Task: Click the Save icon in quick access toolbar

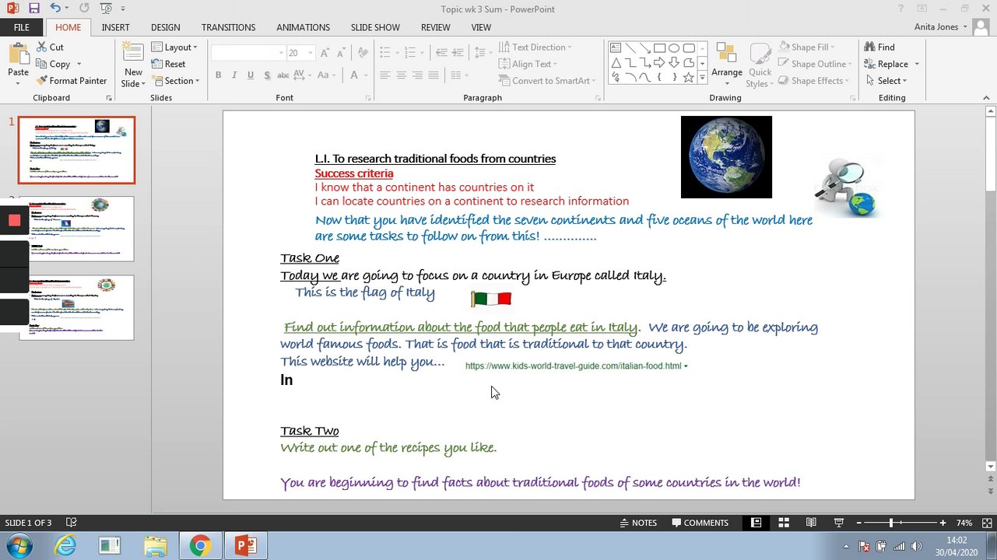Action: 33,9
